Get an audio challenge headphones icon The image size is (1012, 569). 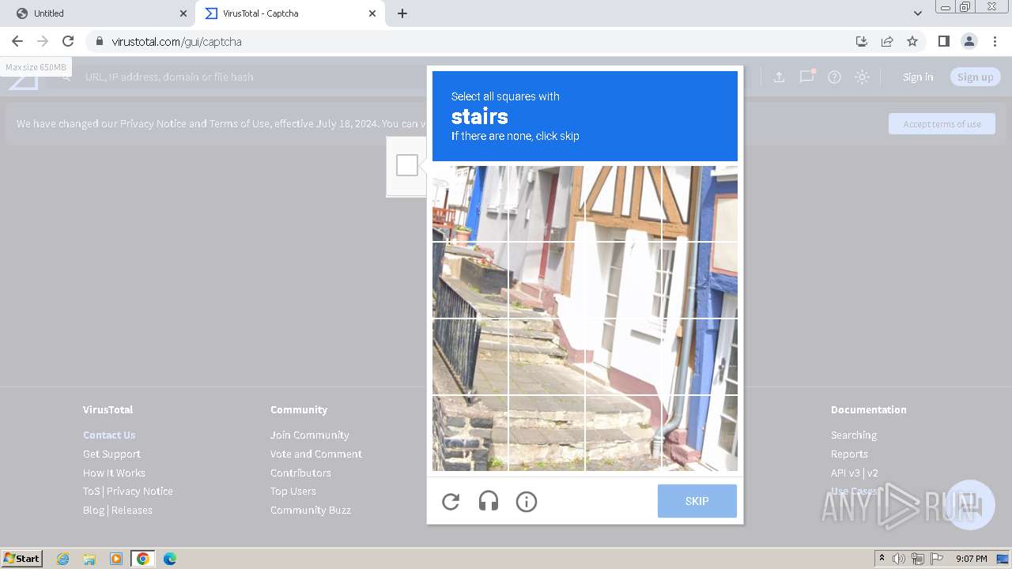[x=489, y=502]
